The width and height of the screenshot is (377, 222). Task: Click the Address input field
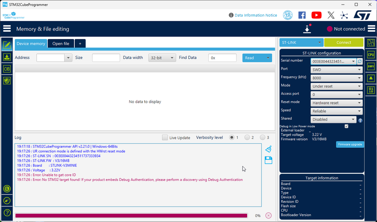(x=51, y=58)
